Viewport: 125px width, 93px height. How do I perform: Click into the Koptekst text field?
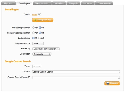click(x=76, y=72)
